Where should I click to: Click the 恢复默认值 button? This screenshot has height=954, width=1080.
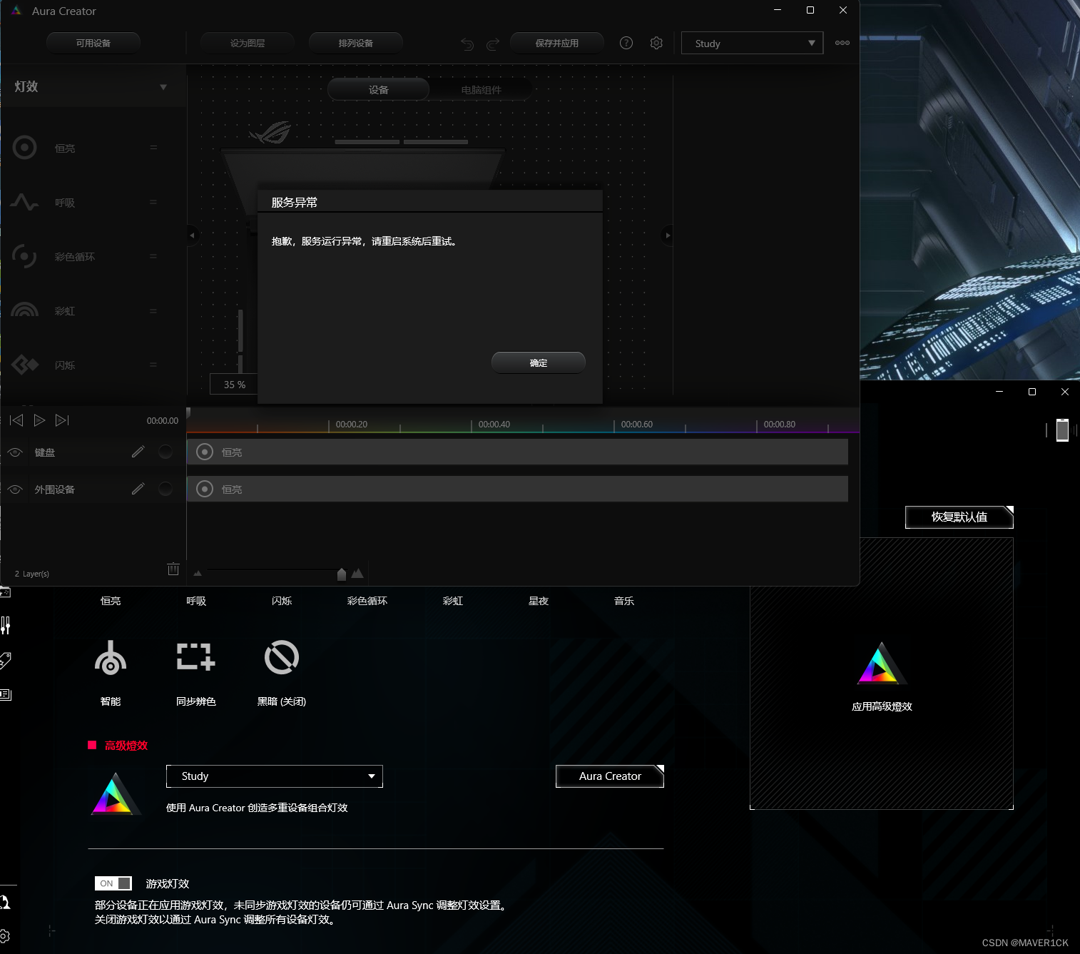click(x=959, y=517)
